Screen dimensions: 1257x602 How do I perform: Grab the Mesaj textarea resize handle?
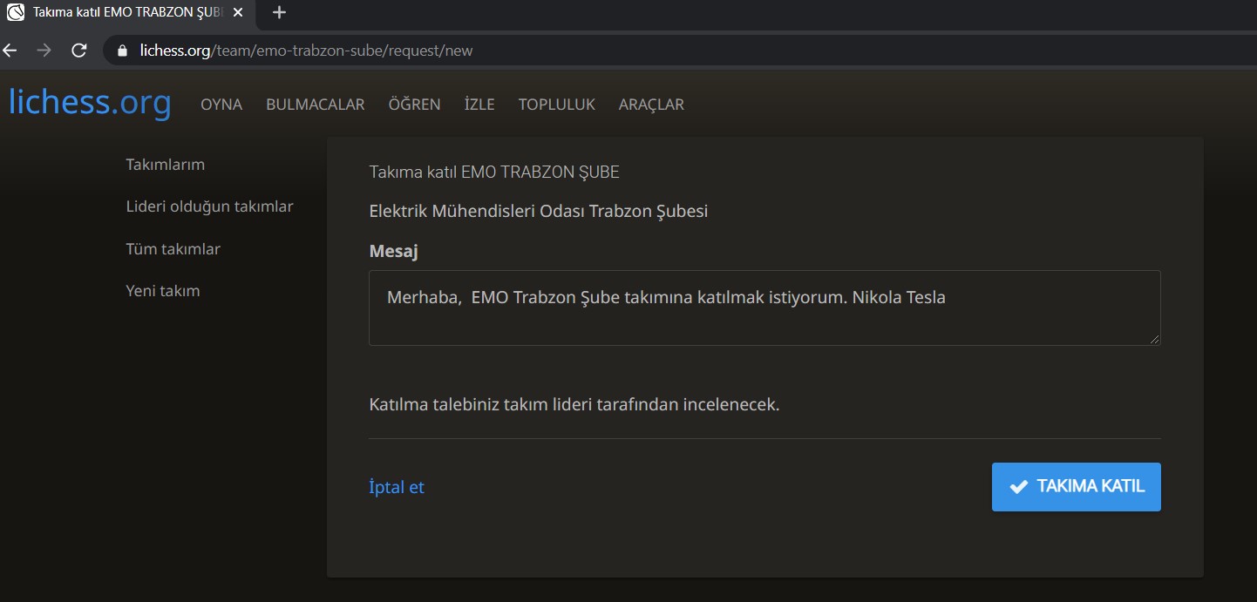pos(1155,340)
